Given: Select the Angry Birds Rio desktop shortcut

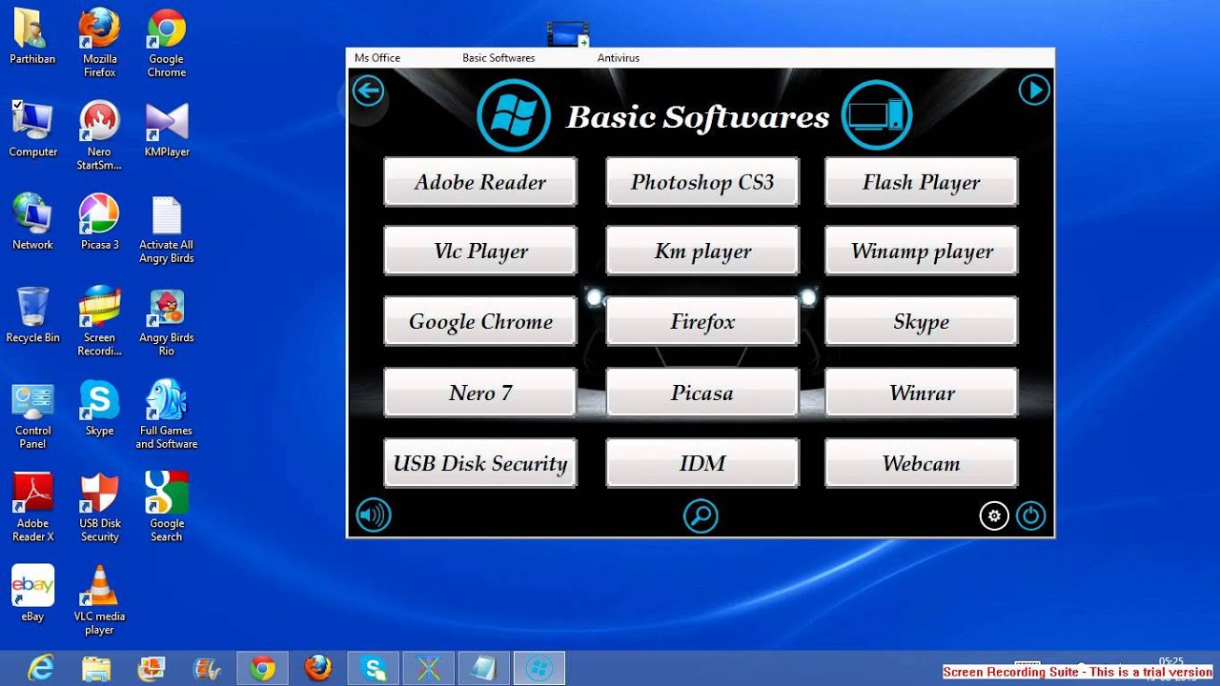Looking at the screenshot, I should click(x=166, y=321).
